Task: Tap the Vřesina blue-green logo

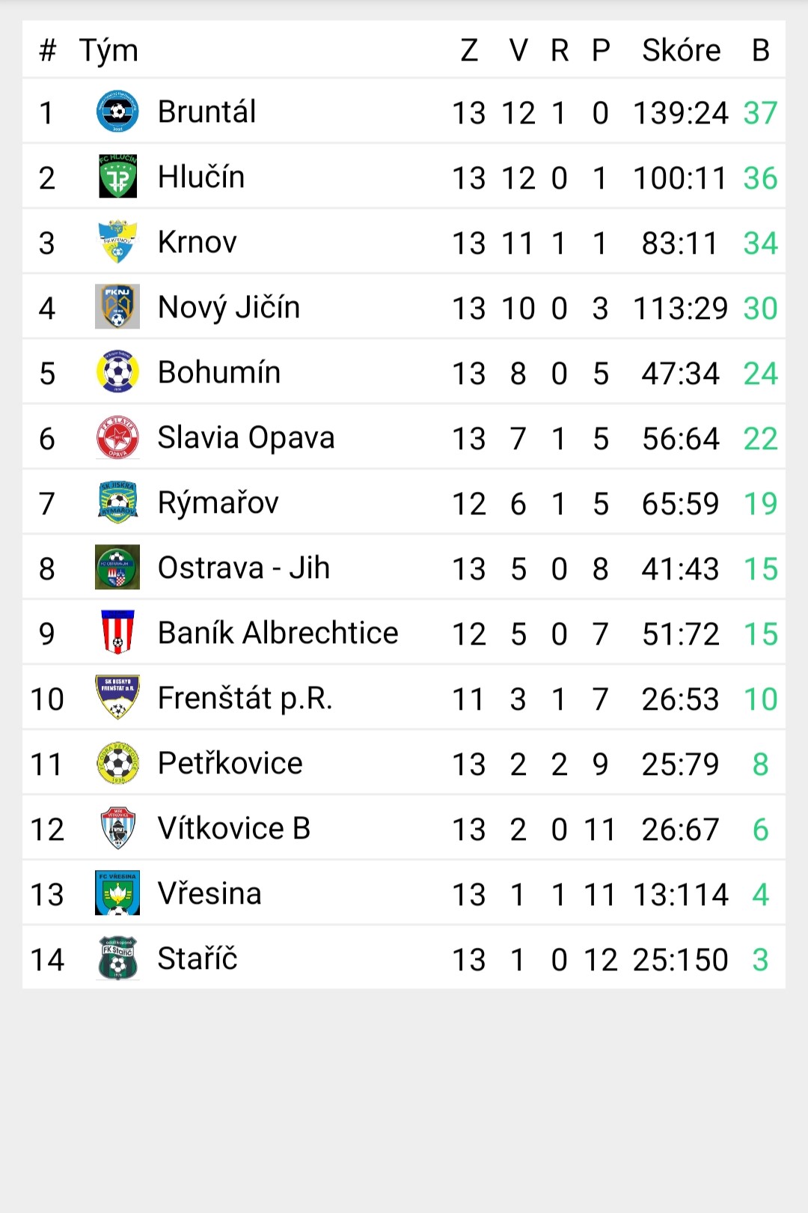Action: (x=117, y=893)
